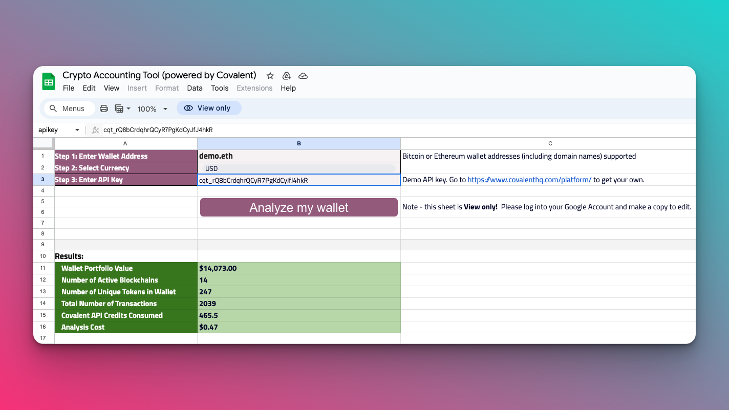Viewport: 729px width, 410px height.
Task: Click the "Step 3: Enter API Key" cell
Action: 125,180
